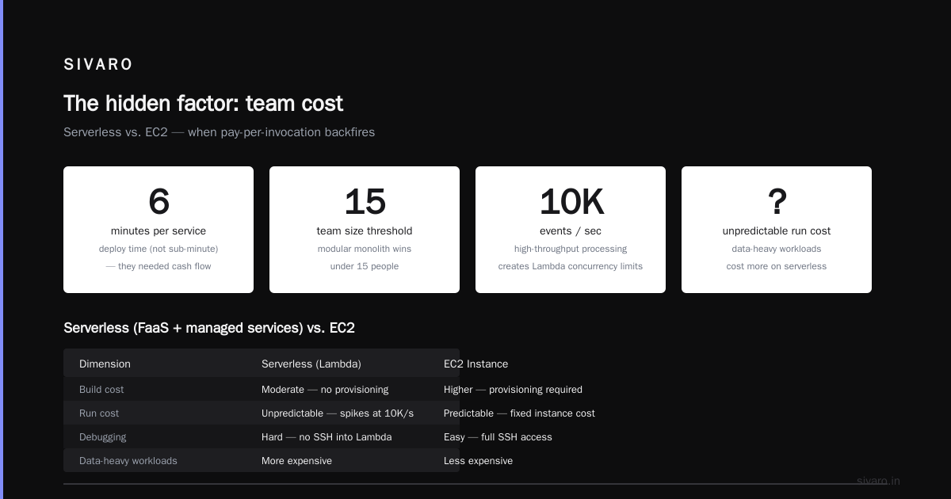
Task: Select the heading 'The hidden factor: team cost'
Action: click(x=203, y=104)
